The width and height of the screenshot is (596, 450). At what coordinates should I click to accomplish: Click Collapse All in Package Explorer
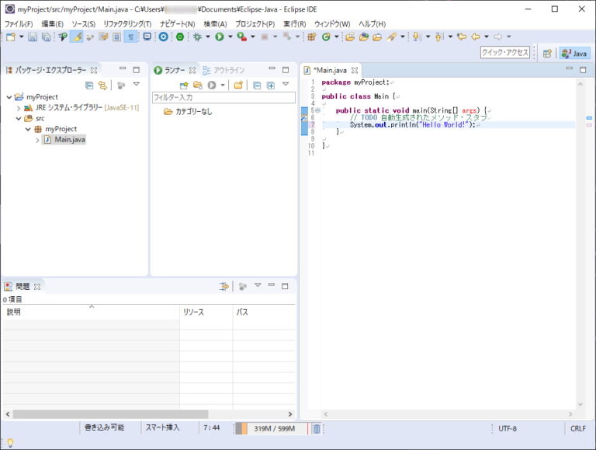click(89, 85)
